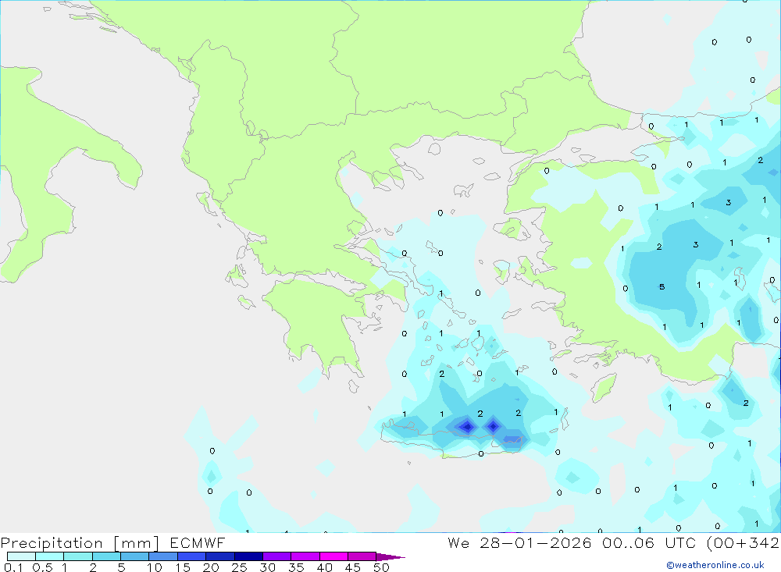Click the "00..06 UTC" time label
This screenshot has height=572, width=781.
pos(649,542)
